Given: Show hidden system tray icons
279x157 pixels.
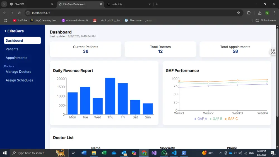Looking at the screenshot, I should point(221,153).
